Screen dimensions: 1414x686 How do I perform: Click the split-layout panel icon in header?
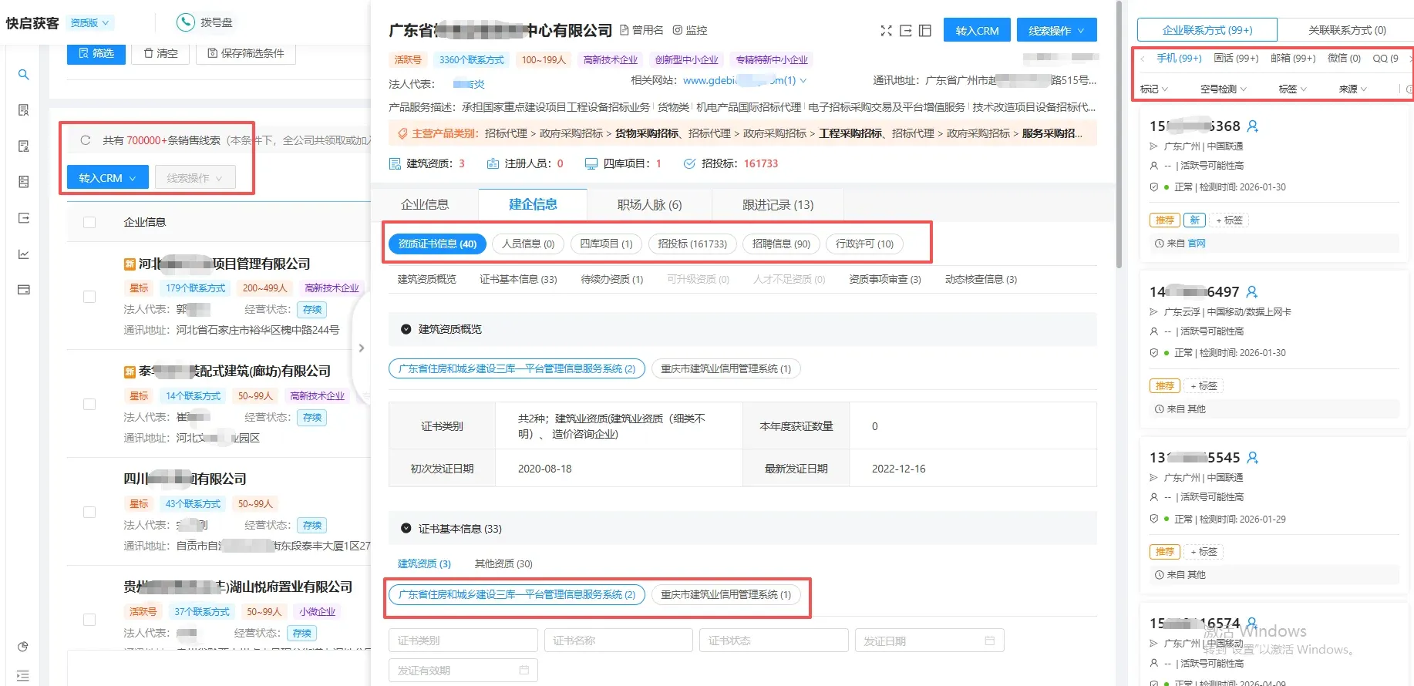925,31
